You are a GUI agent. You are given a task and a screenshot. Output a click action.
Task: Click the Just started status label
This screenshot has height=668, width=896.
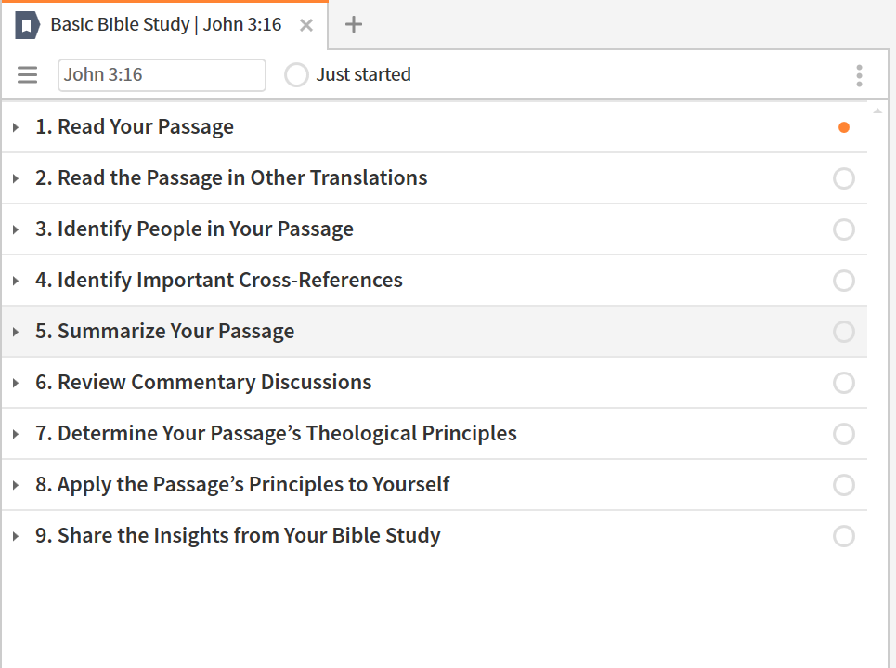[x=363, y=75]
